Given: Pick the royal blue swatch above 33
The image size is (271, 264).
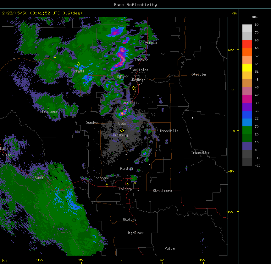Looking at the screenshot, I should pyautogui.click(x=247, y=114).
